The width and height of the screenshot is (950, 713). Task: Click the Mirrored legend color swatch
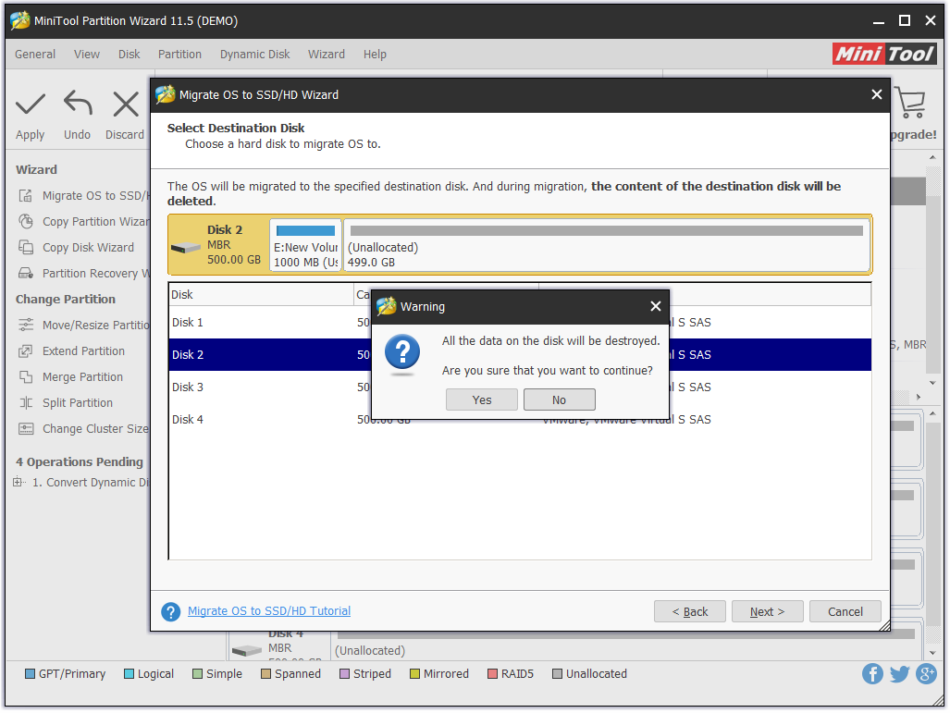click(x=414, y=673)
